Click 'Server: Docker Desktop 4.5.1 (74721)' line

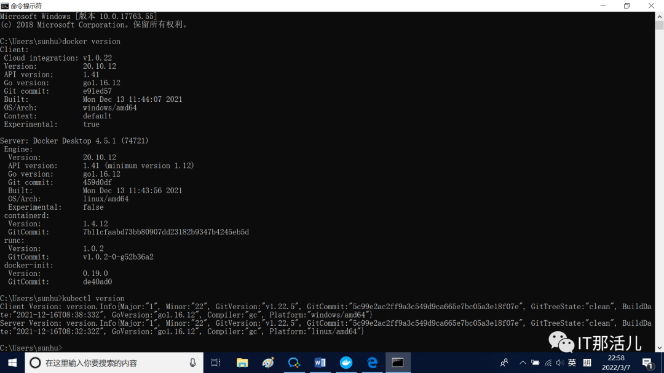click(x=74, y=140)
